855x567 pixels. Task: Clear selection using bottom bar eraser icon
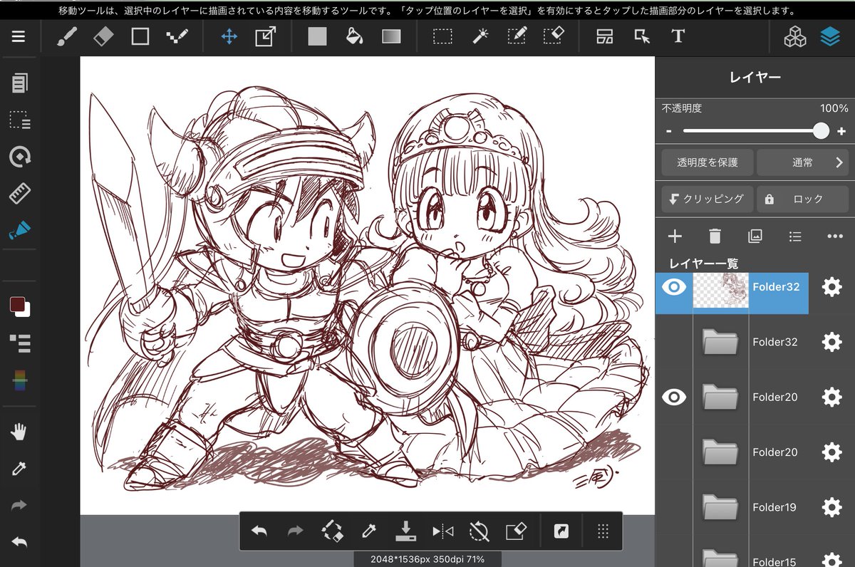517,531
